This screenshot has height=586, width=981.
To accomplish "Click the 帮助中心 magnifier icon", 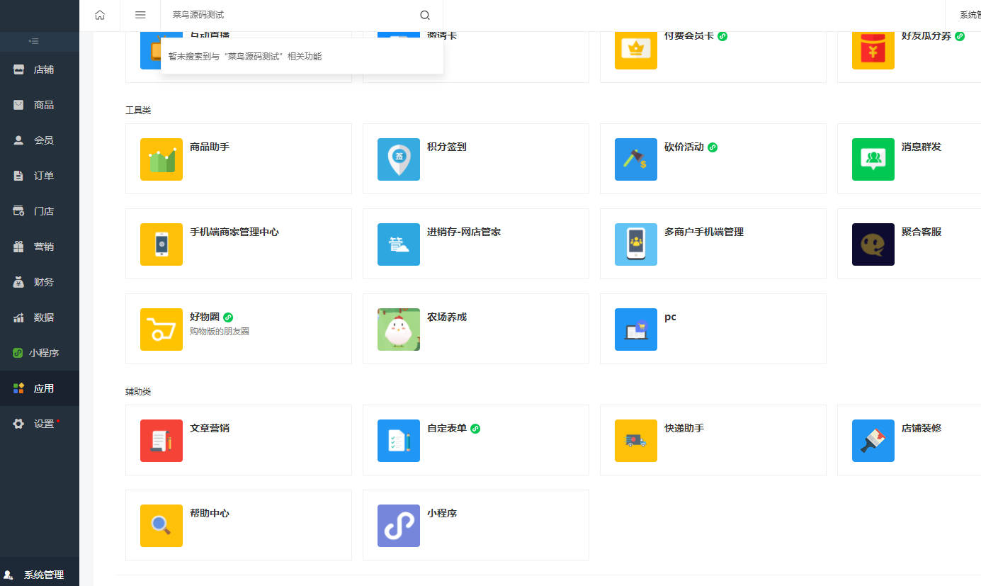I will tap(161, 526).
